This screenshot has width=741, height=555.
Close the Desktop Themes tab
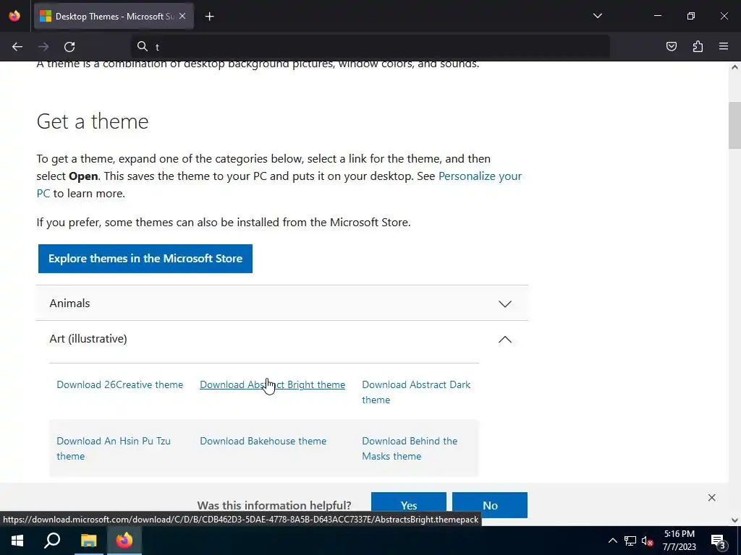[182, 16]
